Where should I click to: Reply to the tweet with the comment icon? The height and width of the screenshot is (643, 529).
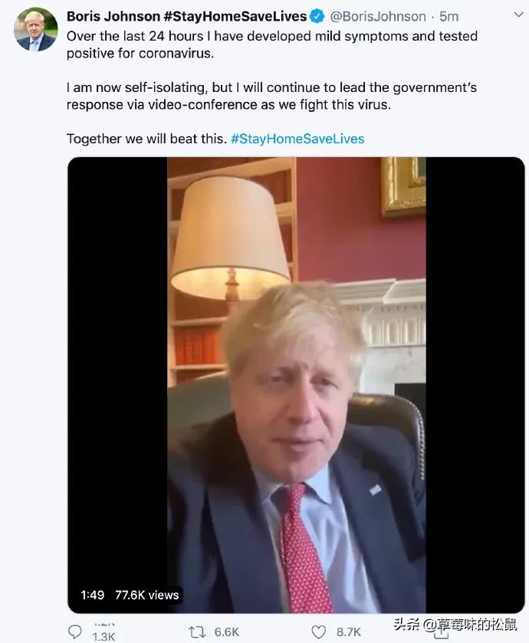click(x=74, y=632)
